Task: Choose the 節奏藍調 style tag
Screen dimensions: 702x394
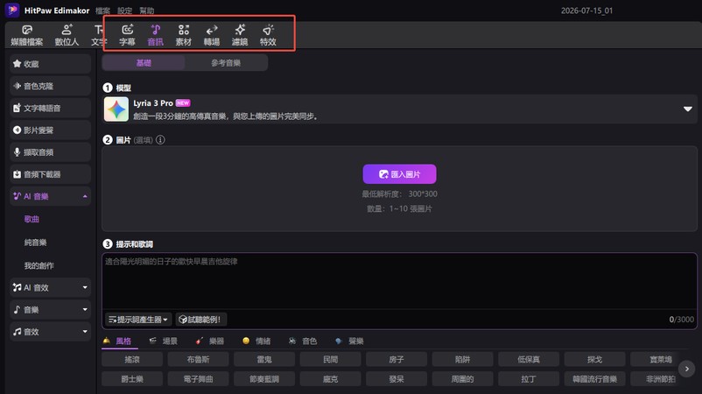Action: point(264,379)
